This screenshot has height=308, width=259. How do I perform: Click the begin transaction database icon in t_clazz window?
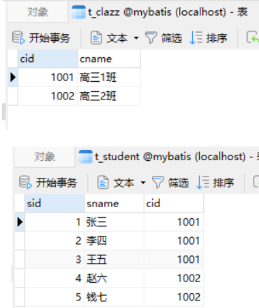(x=18, y=37)
